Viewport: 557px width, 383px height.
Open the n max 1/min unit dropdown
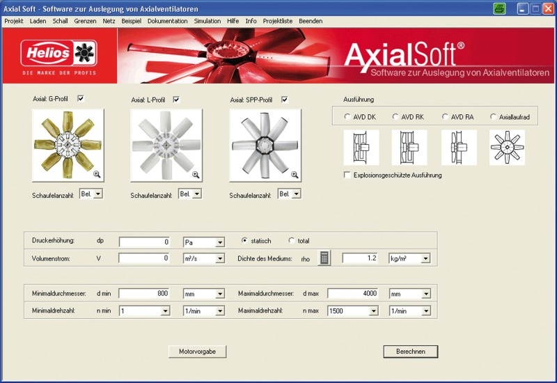point(426,311)
